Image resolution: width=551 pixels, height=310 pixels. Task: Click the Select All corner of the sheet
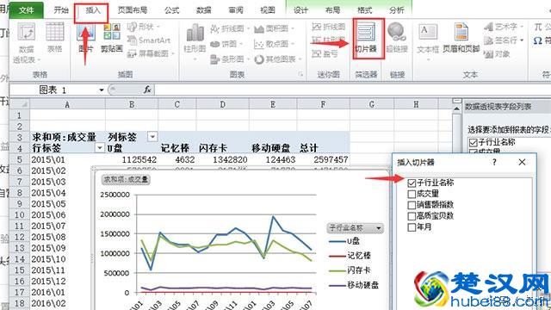click(20, 104)
